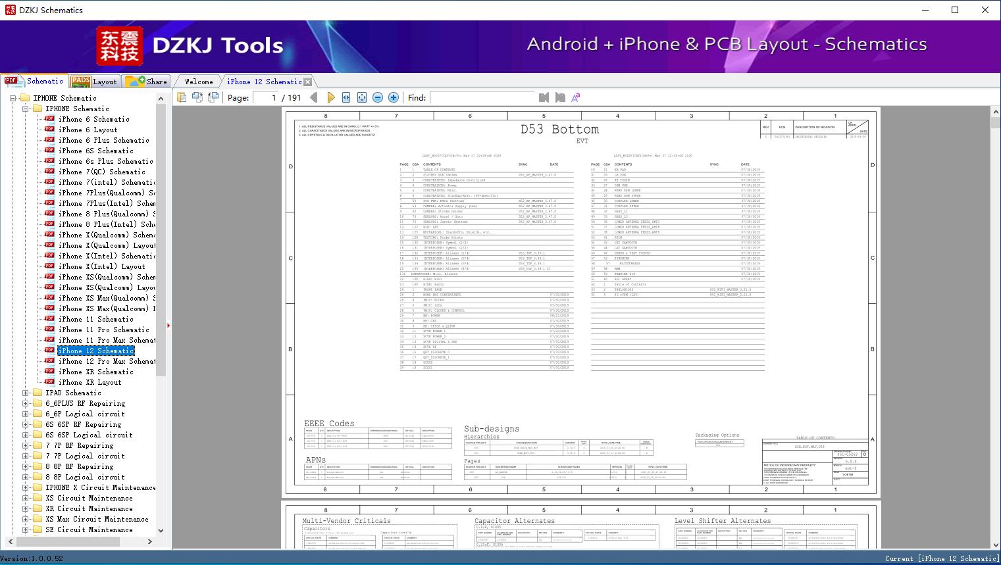Viewport: 1001px width, 565px height.
Task: Close the iPhone 12 Schematic tab
Action: (x=307, y=82)
